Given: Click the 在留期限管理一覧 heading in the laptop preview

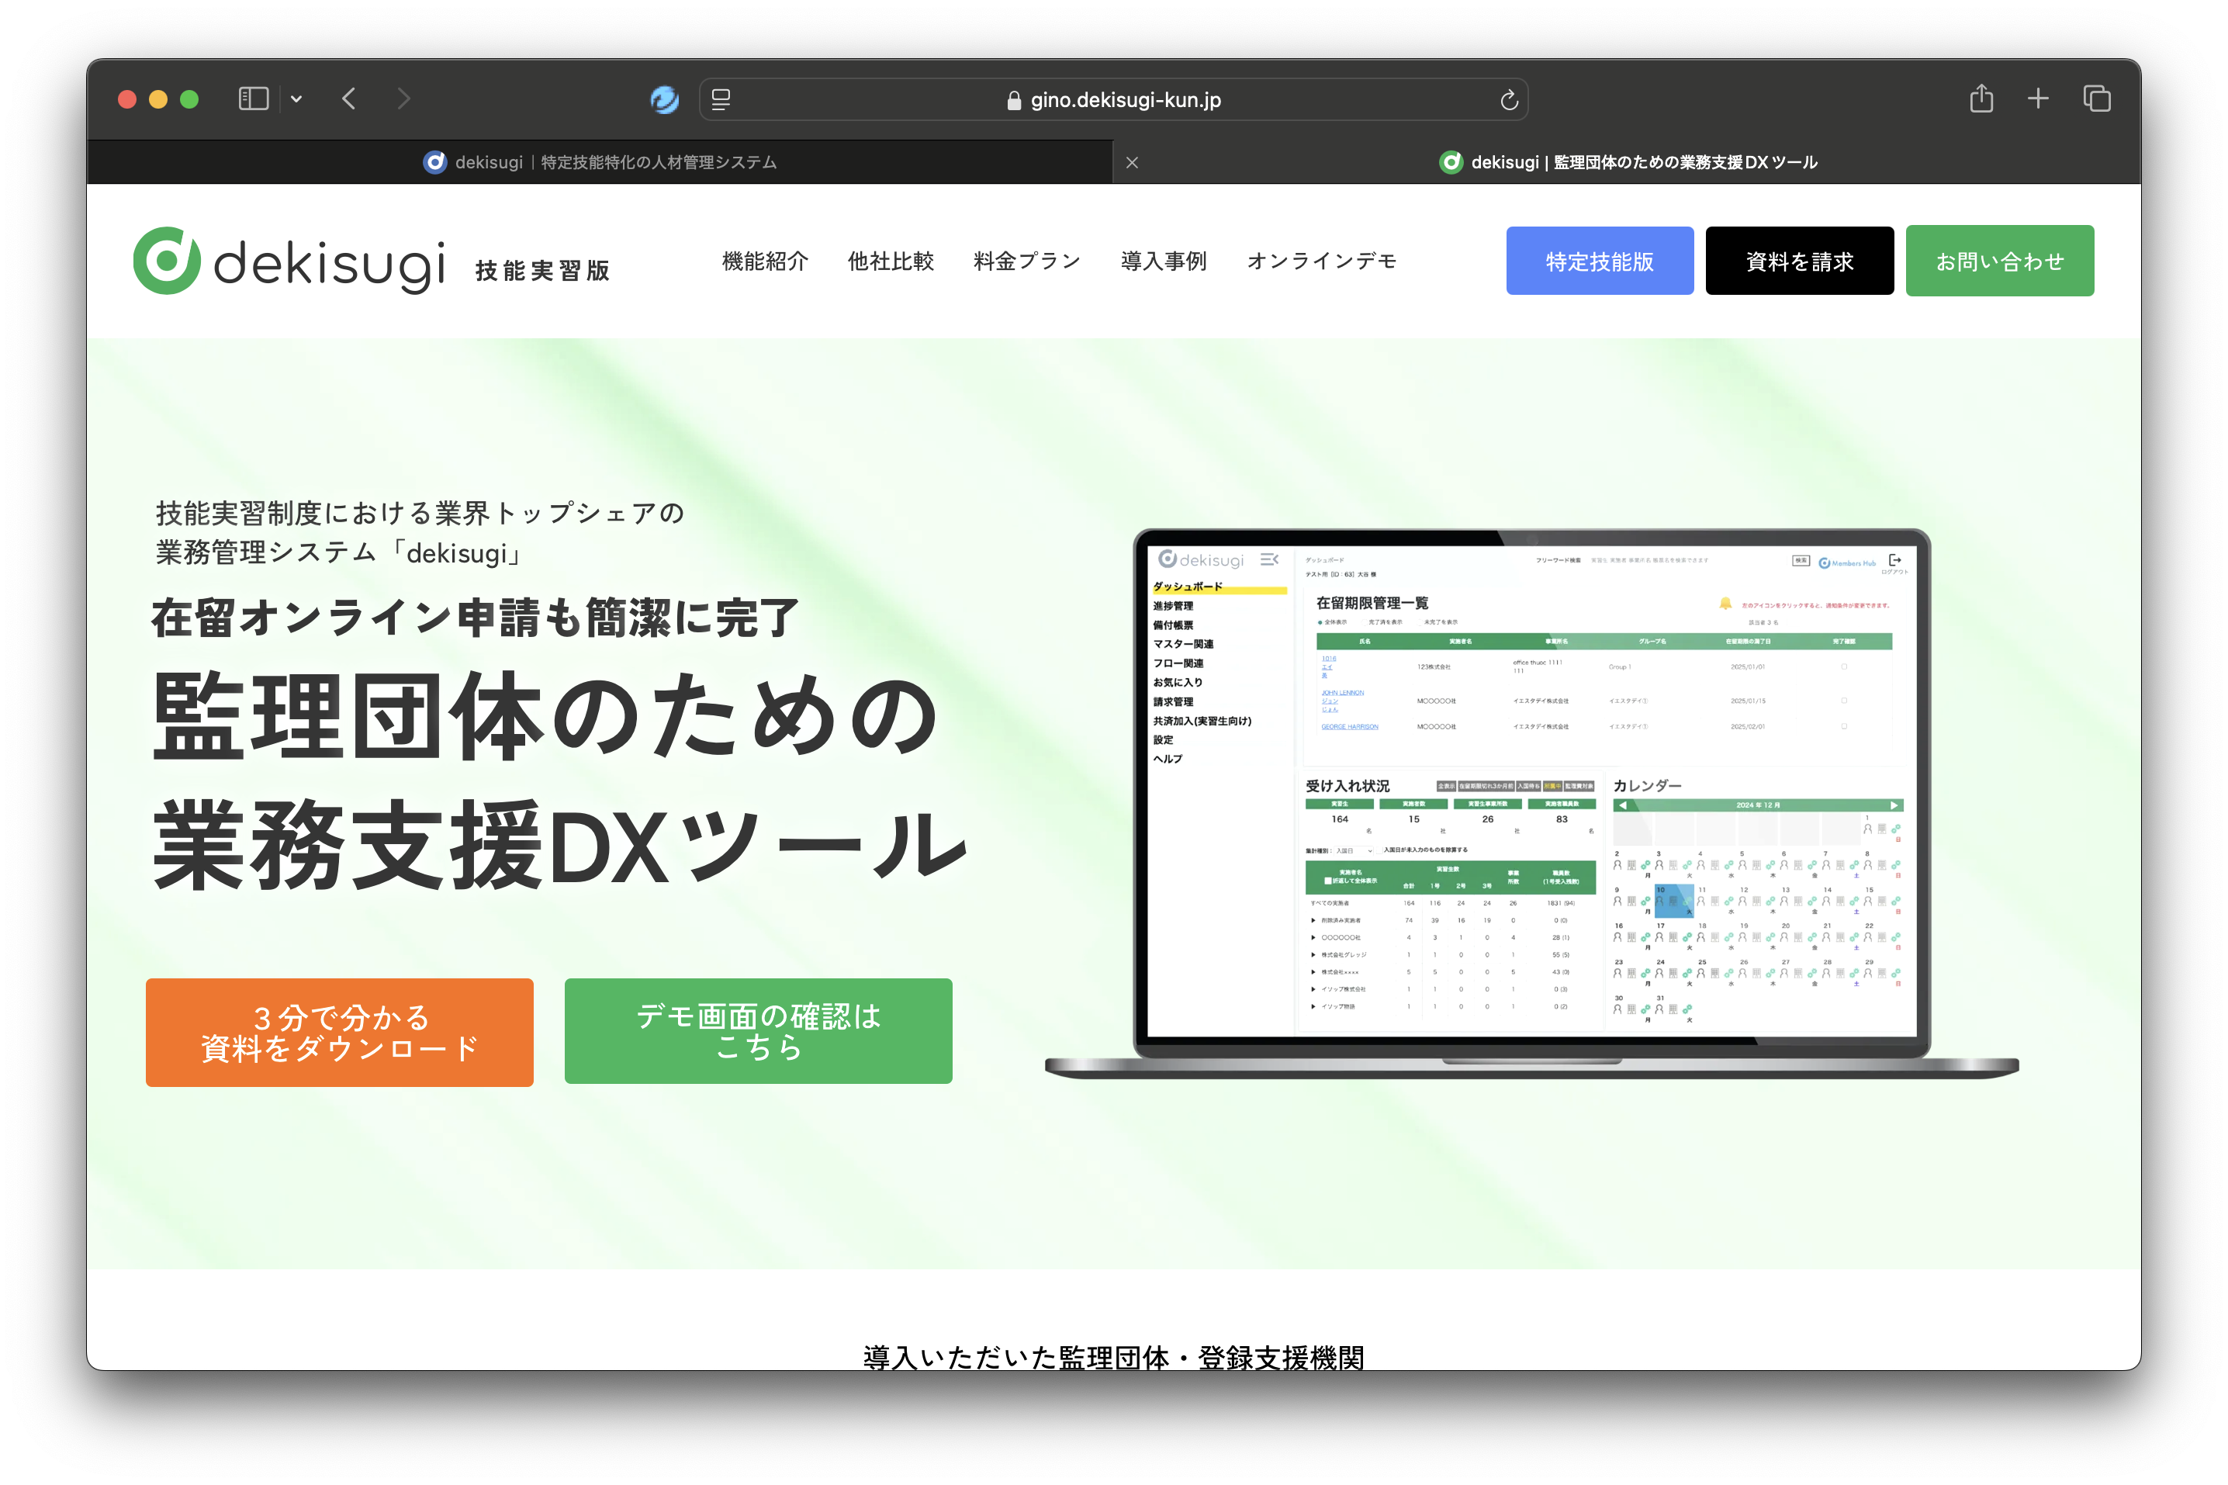Looking at the screenshot, I should click(1372, 602).
